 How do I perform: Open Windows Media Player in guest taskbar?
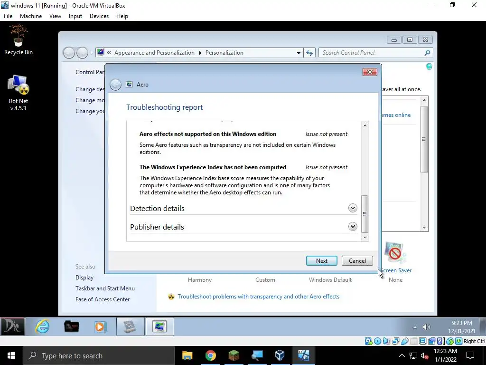(100, 327)
